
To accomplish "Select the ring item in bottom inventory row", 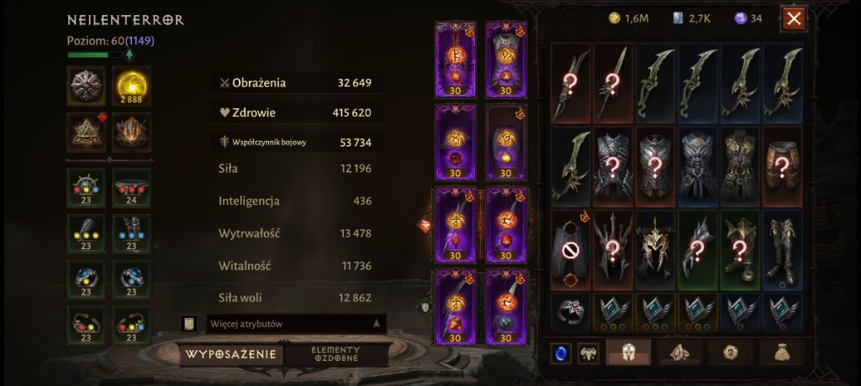I will (x=571, y=313).
